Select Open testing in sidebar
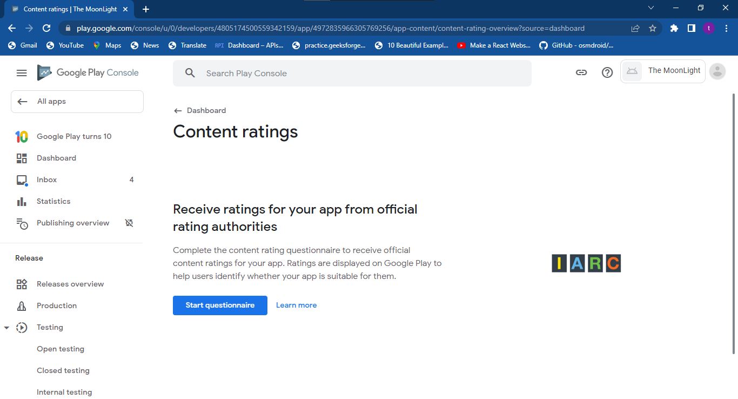738x399 pixels. (61, 349)
